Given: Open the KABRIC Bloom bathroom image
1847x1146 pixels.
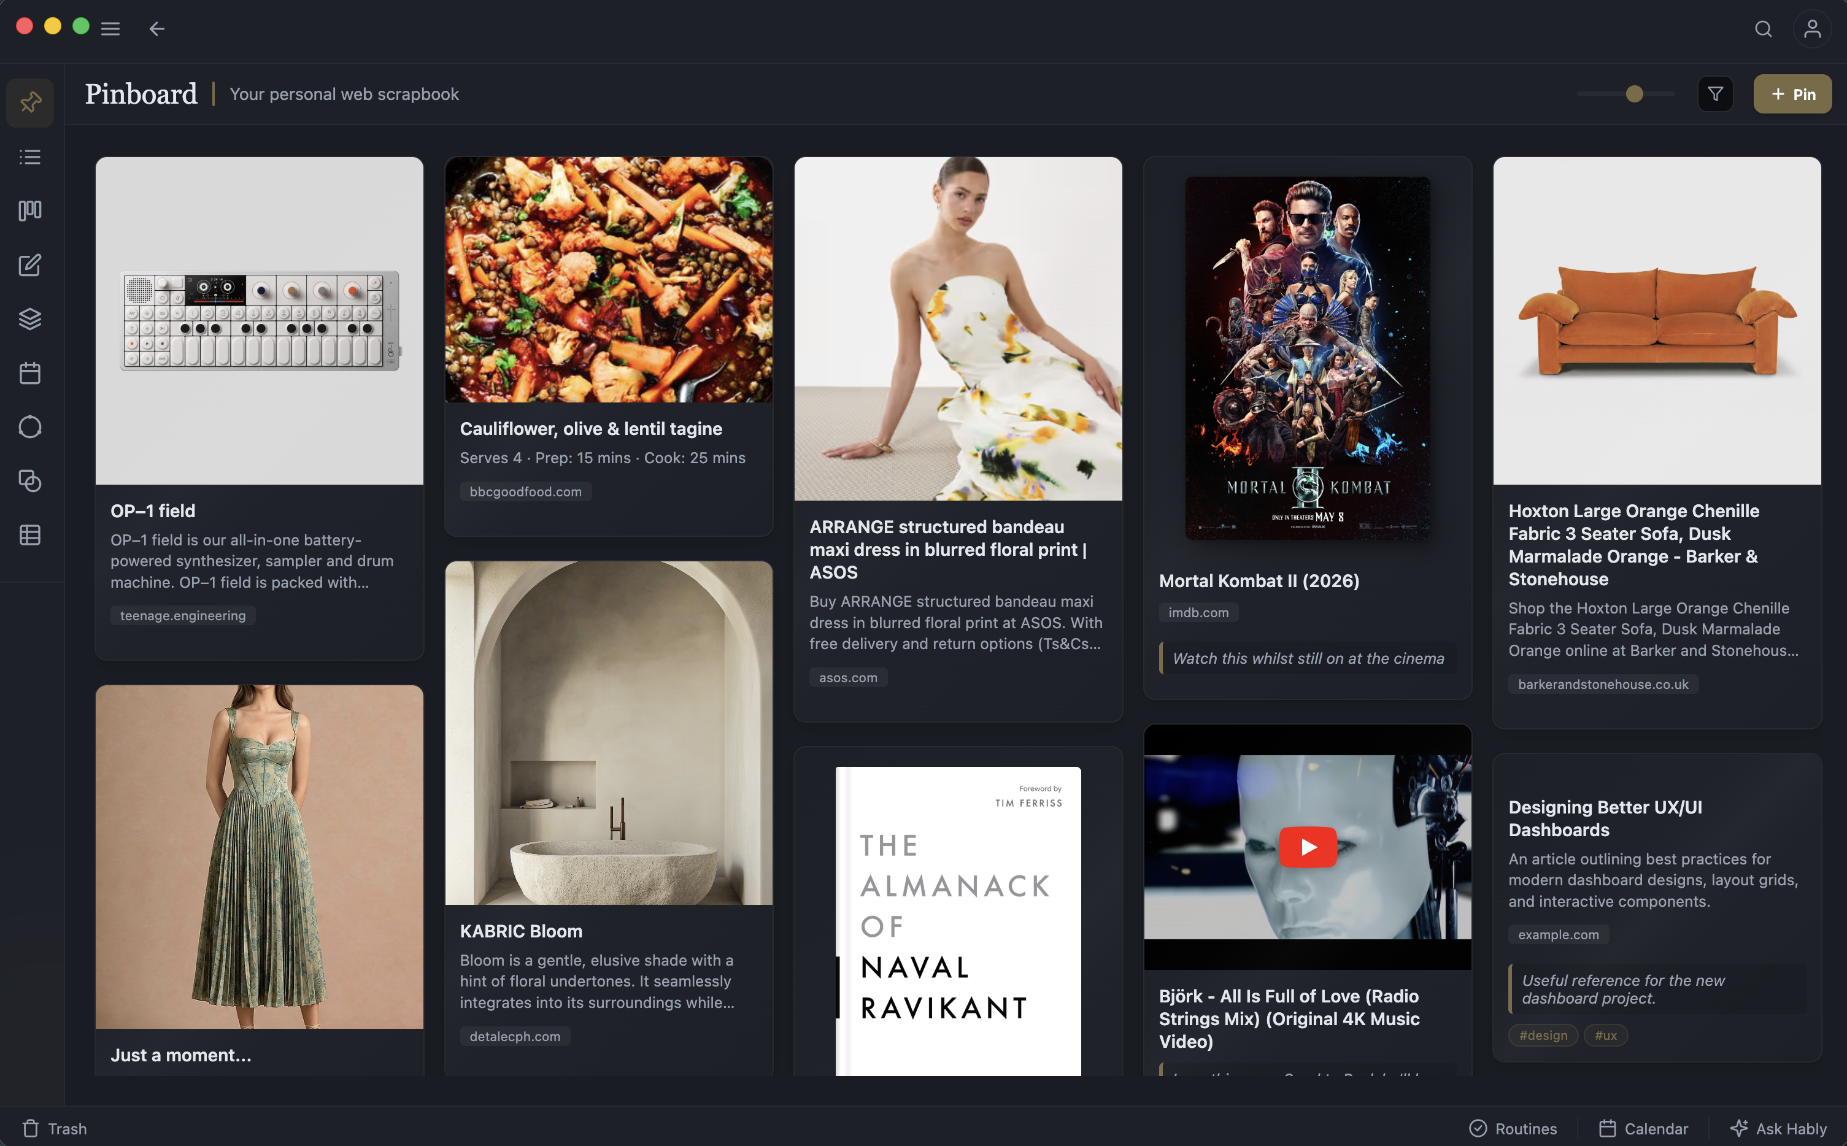Looking at the screenshot, I should pyautogui.click(x=609, y=733).
